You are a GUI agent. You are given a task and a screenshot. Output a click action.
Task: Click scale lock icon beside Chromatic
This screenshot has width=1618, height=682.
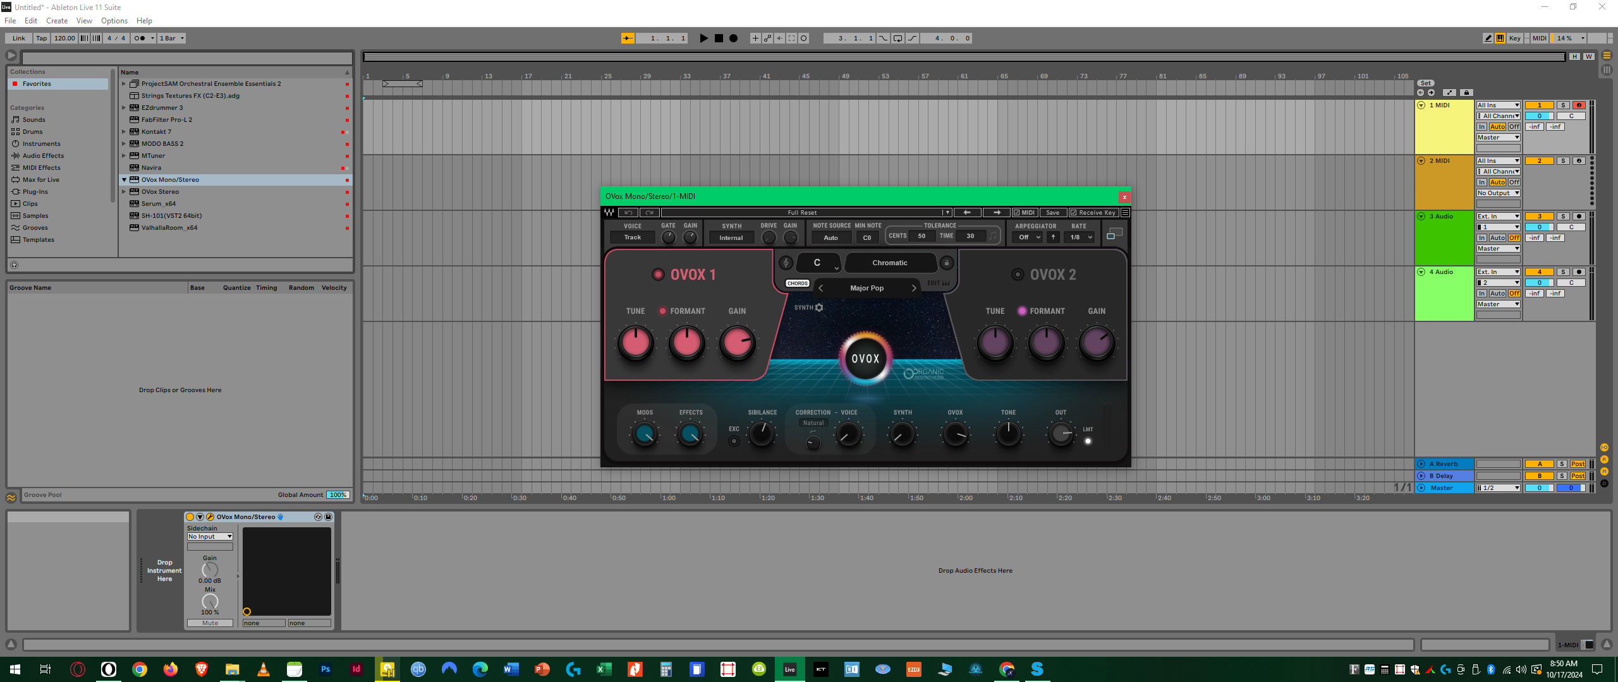[946, 263]
